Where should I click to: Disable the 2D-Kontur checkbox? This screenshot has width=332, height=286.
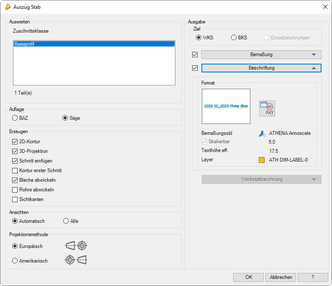click(15, 142)
